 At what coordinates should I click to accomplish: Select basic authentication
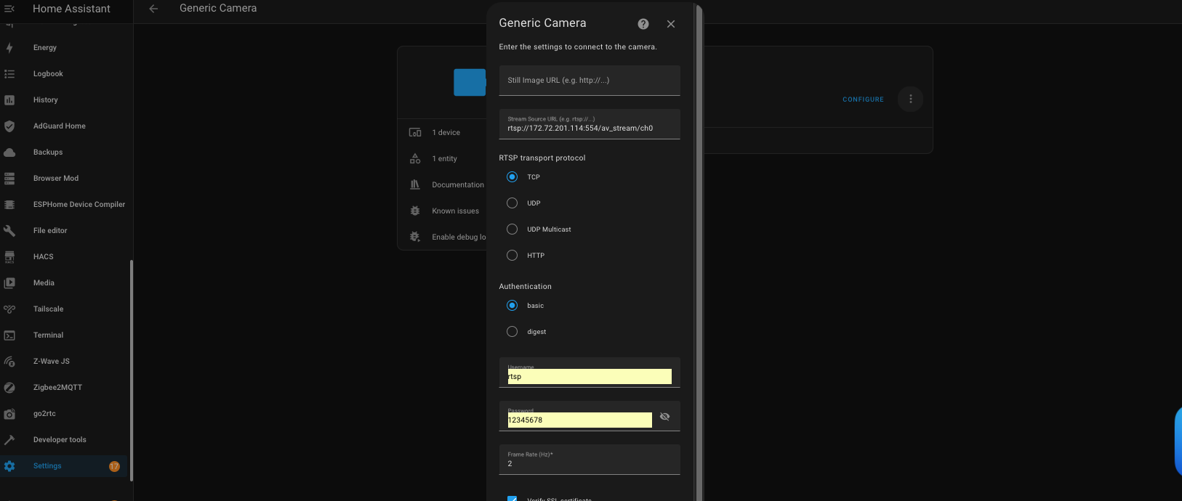pos(512,306)
